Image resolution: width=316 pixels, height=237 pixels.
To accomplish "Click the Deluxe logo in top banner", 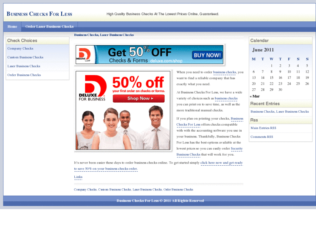I will tap(85, 55).
